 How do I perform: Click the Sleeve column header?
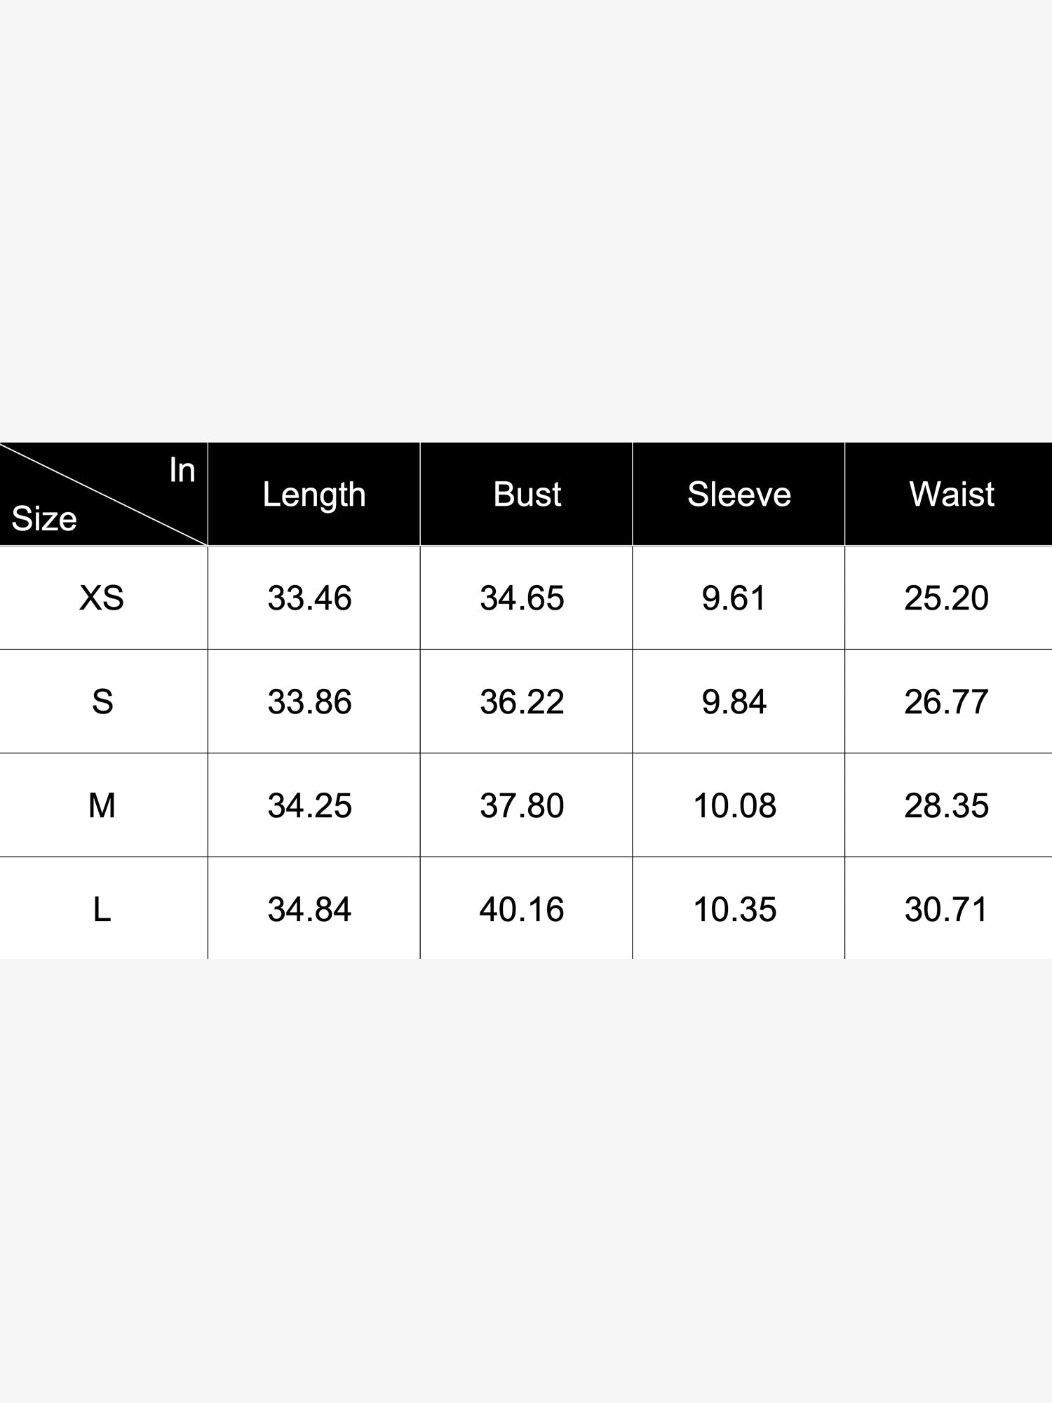739,494
